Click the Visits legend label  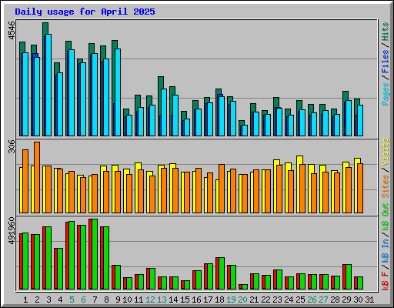tap(386, 152)
